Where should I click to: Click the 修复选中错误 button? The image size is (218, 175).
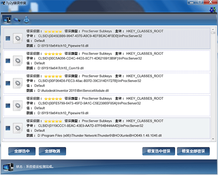click(159, 151)
